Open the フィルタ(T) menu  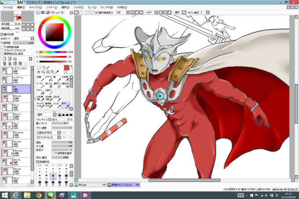pyautogui.click(x=78, y=7)
